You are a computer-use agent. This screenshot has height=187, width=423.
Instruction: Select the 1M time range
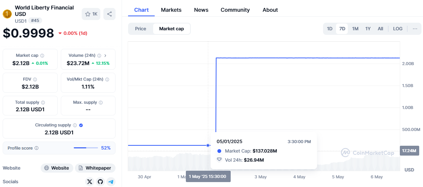355,29
